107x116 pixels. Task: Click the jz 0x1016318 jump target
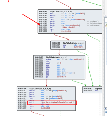(x=45, y=108)
